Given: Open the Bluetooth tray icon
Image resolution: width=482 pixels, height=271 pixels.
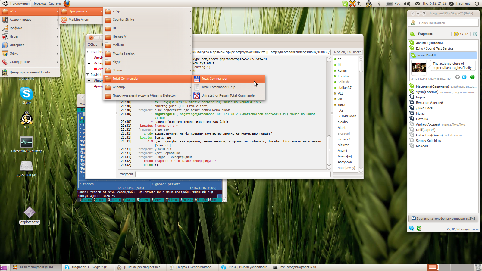Looking at the screenshot, I should pos(379,3).
